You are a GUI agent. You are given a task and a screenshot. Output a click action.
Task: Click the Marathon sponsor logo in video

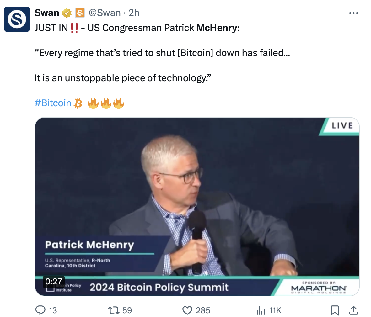[319, 288]
